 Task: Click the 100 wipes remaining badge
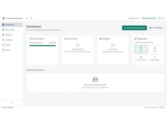coord(149,18)
